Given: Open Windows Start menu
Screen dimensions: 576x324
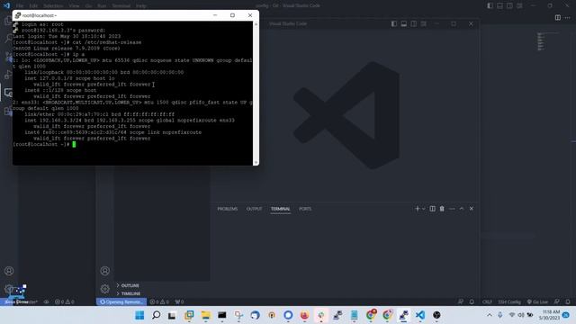Looking at the screenshot, I should coord(139,315).
